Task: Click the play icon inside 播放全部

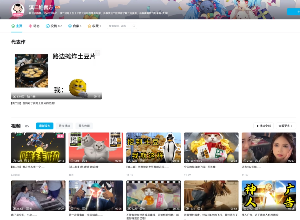Action: tap(257, 126)
